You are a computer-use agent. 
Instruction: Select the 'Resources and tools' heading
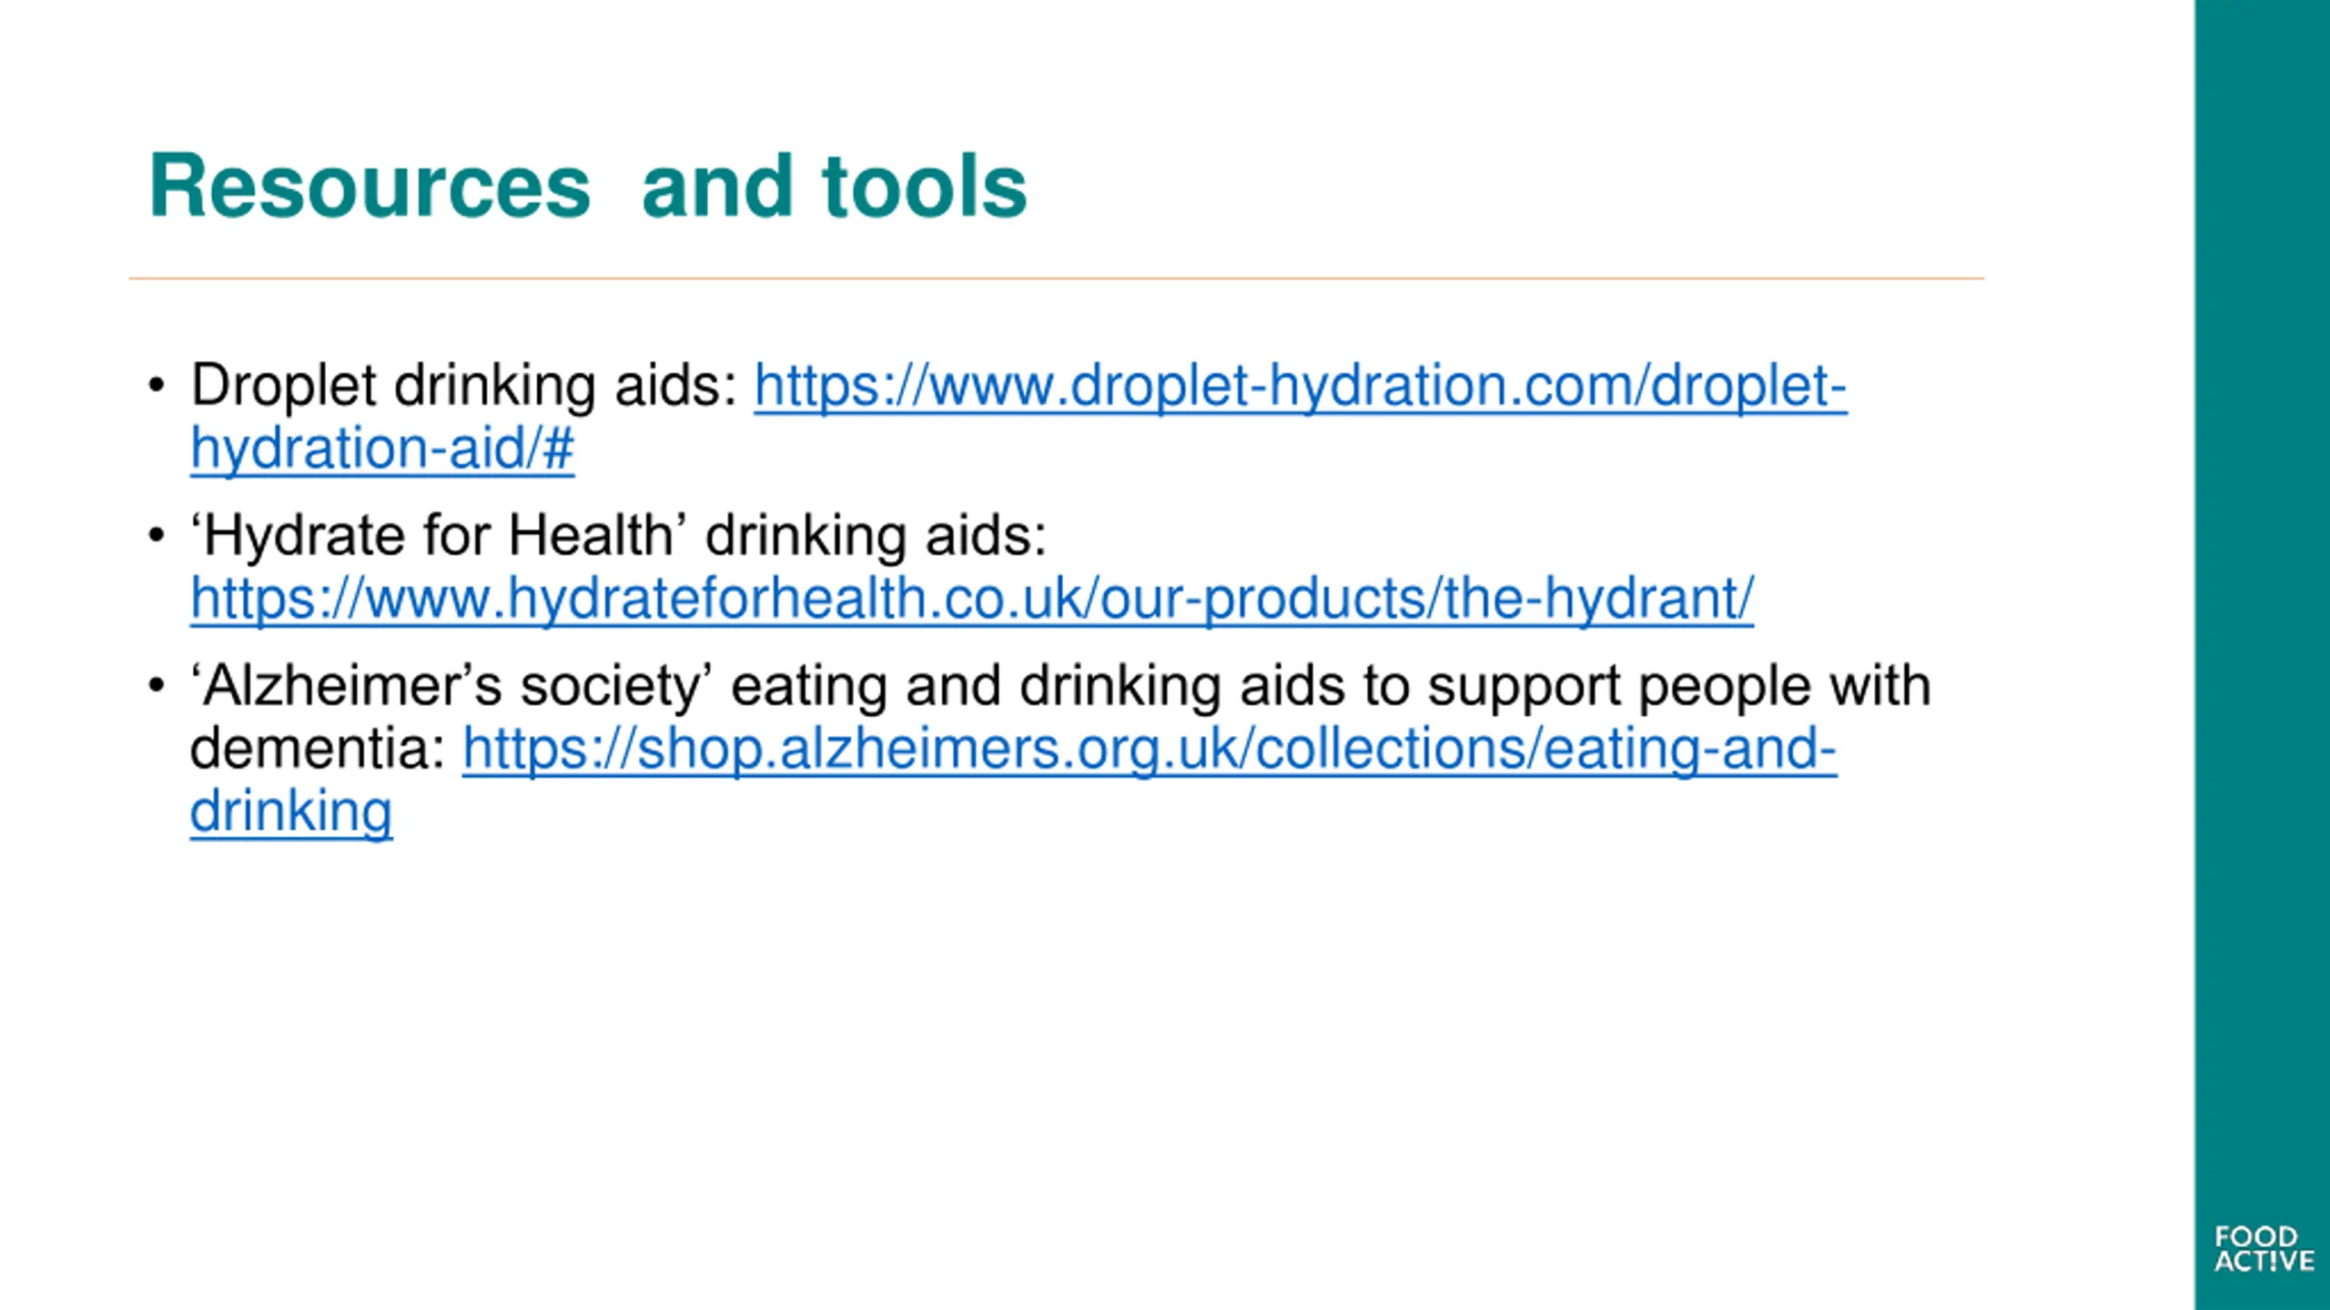(x=588, y=186)
